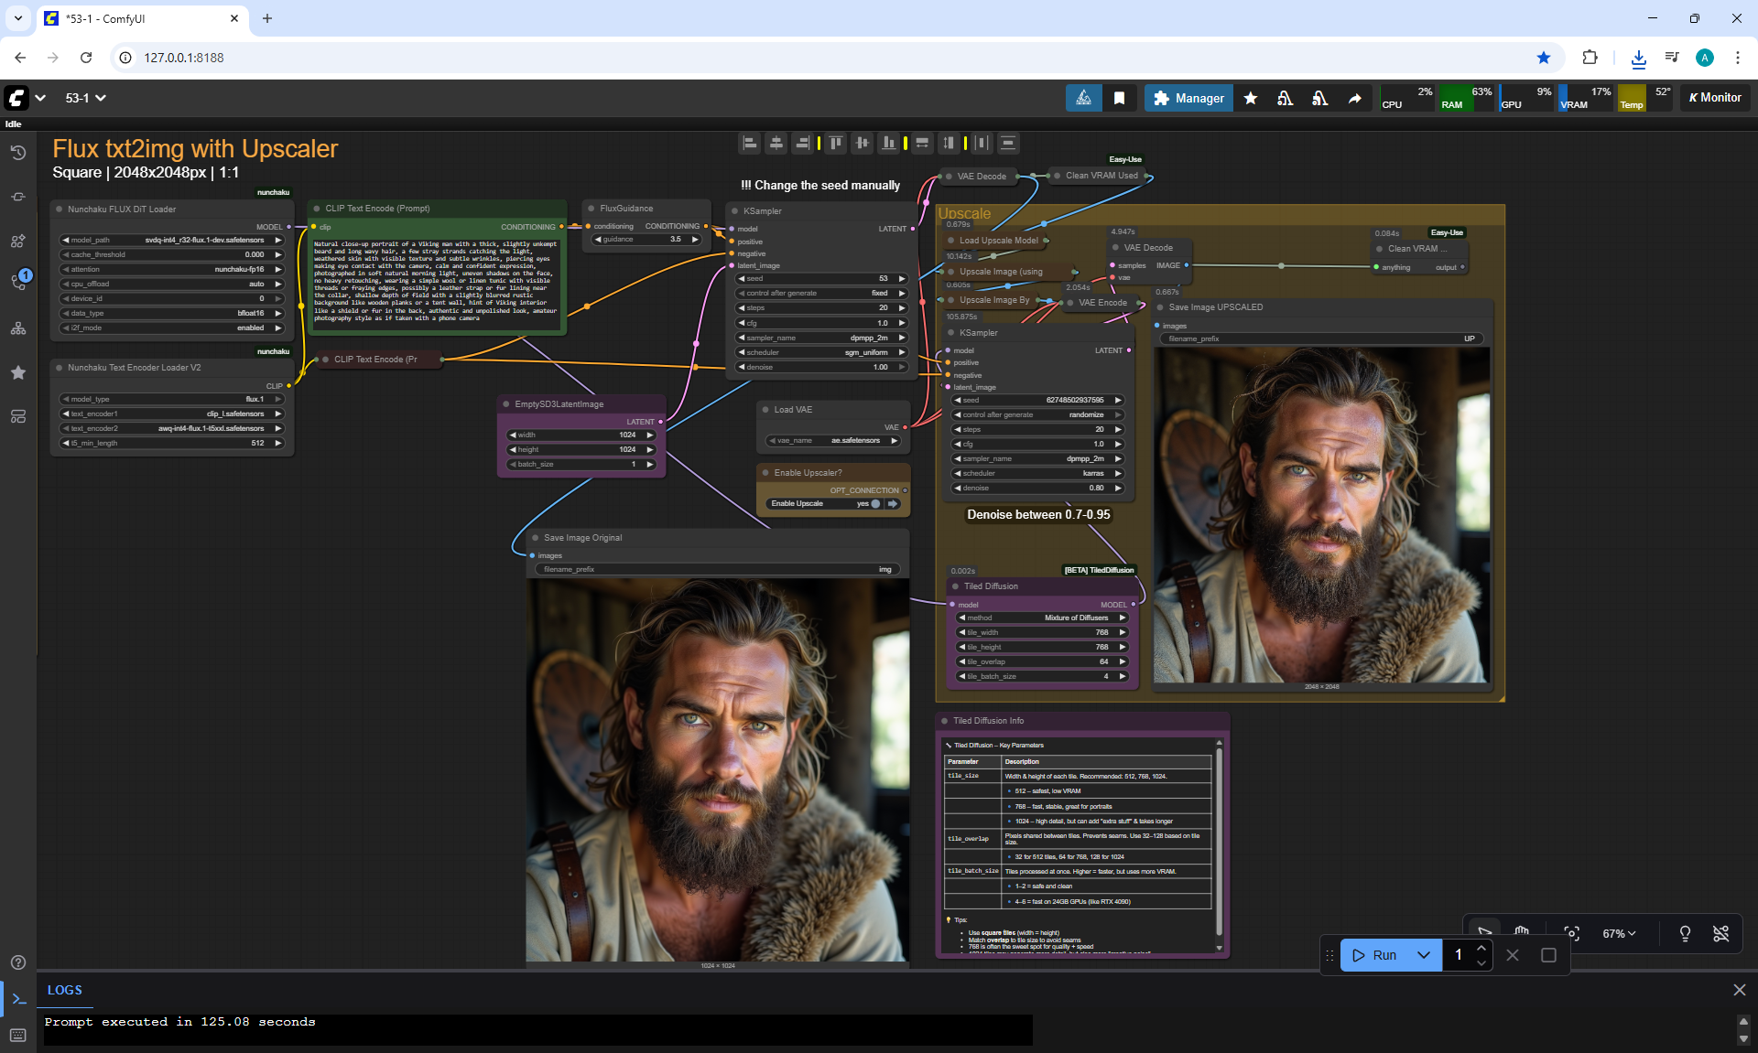Click the Tiled Diffusion Info scrollbar
The width and height of the screenshot is (1758, 1053).
tap(1219, 842)
